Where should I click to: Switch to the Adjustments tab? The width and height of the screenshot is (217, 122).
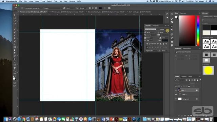(187, 48)
